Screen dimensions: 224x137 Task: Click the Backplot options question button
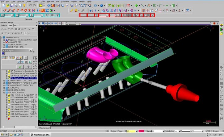(x=26, y=58)
